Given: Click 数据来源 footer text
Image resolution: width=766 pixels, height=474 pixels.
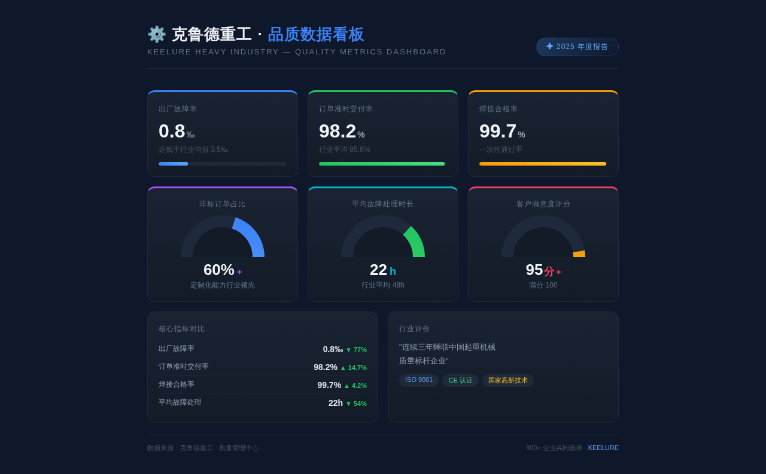Looking at the screenshot, I should (x=203, y=448).
